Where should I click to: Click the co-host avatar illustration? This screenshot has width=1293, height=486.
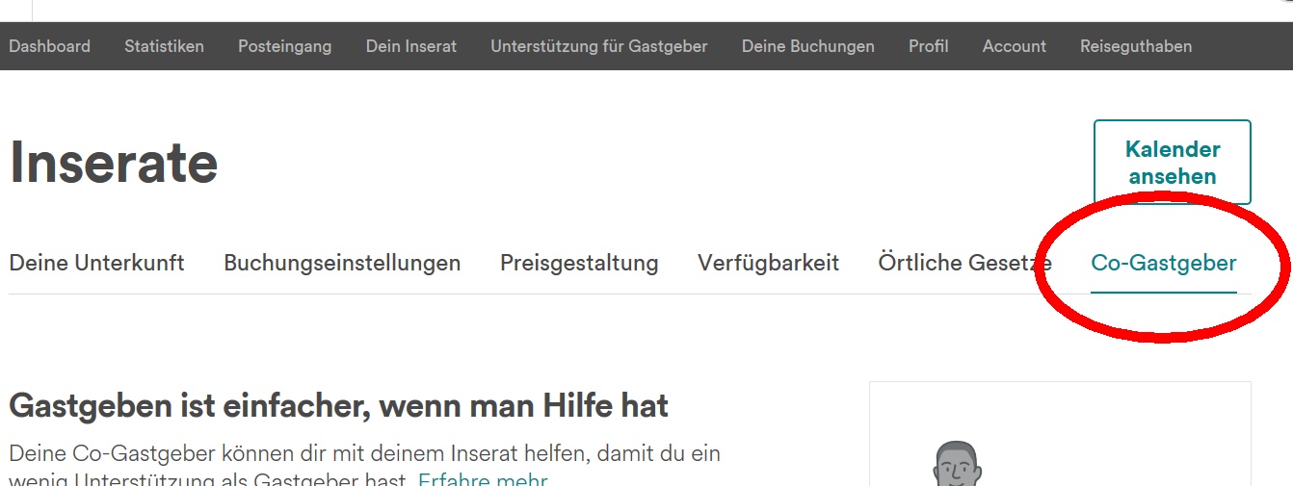pyautogui.click(x=956, y=466)
